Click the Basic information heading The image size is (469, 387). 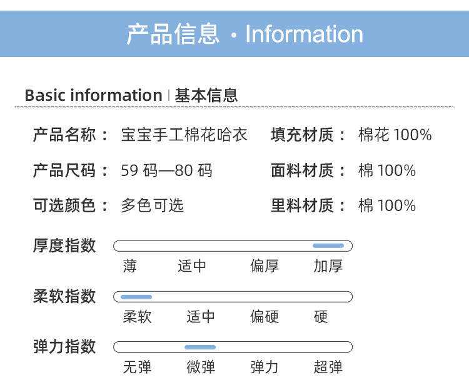click(x=93, y=96)
